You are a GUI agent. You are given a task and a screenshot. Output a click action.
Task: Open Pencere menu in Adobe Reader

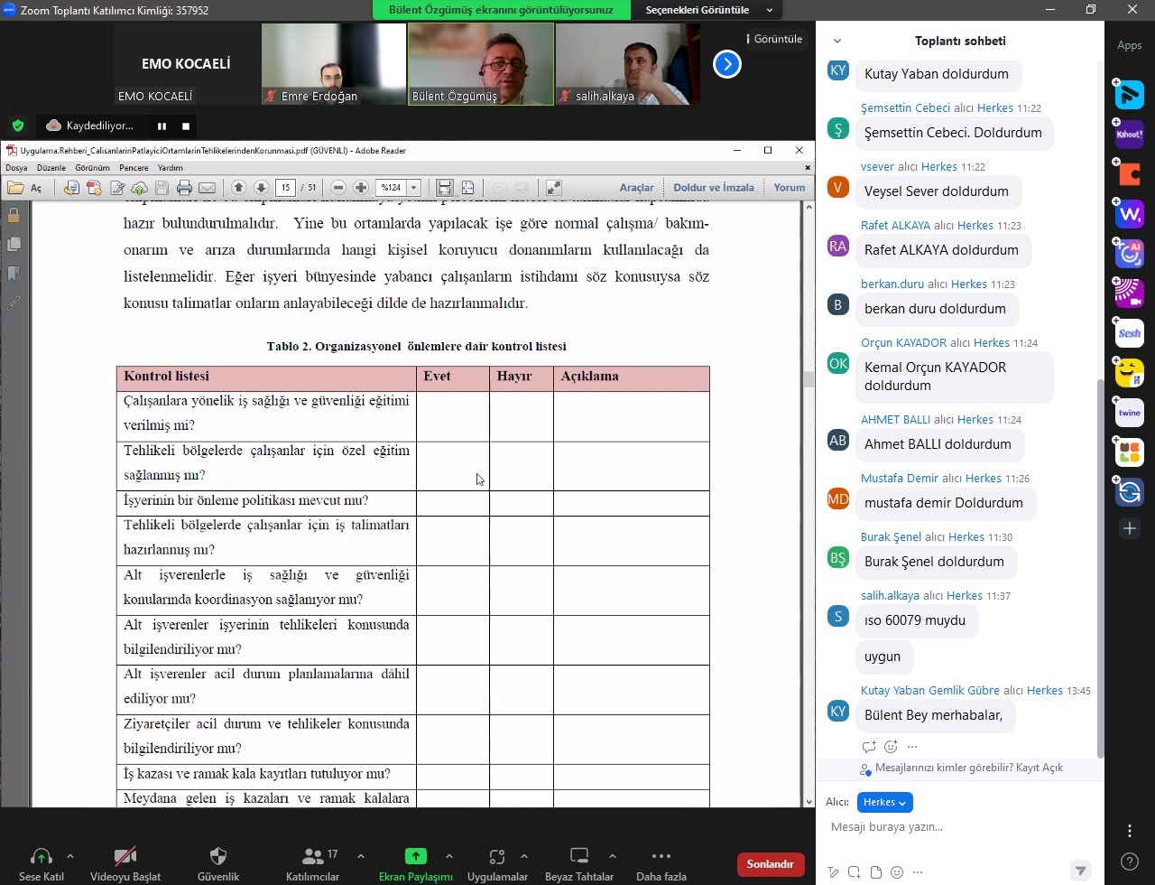[134, 168]
